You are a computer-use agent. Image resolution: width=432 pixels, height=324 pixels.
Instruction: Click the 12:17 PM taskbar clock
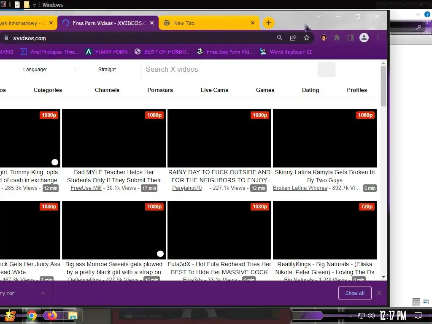click(393, 316)
